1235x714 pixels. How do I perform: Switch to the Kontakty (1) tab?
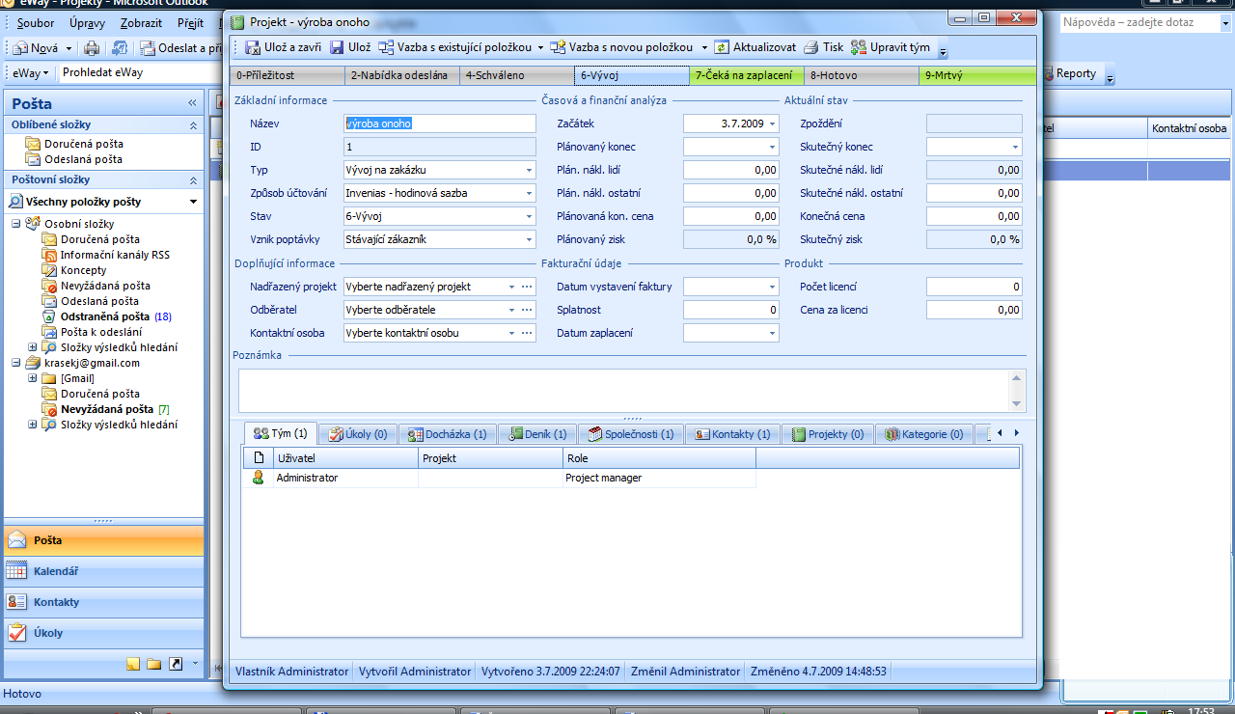coord(732,434)
